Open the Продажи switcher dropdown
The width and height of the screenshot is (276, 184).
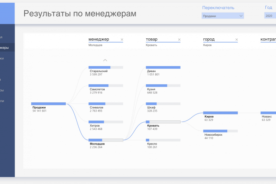click(223, 16)
